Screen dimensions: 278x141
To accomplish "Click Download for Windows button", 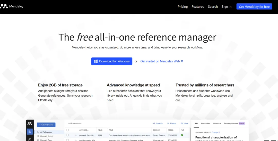I will click(x=112, y=61).
